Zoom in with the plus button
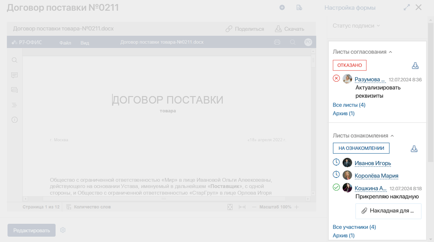This screenshot has height=242, width=434. point(297,207)
